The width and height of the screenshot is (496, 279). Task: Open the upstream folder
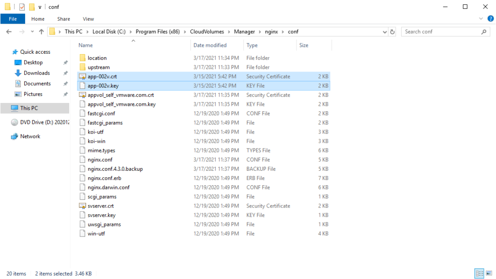click(x=98, y=67)
